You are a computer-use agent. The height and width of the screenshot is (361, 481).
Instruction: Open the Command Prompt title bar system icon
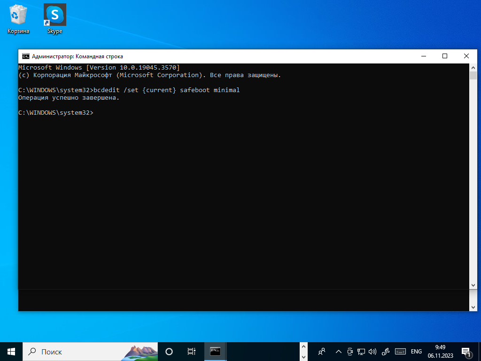click(x=26, y=56)
